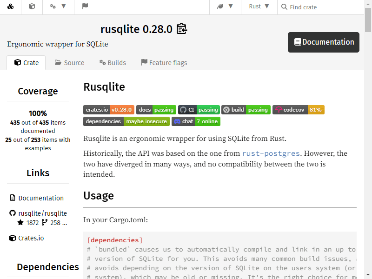Image resolution: width=372 pixels, height=279 pixels.
Task: Switch to the Feature flags tab
Action: coord(164,63)
